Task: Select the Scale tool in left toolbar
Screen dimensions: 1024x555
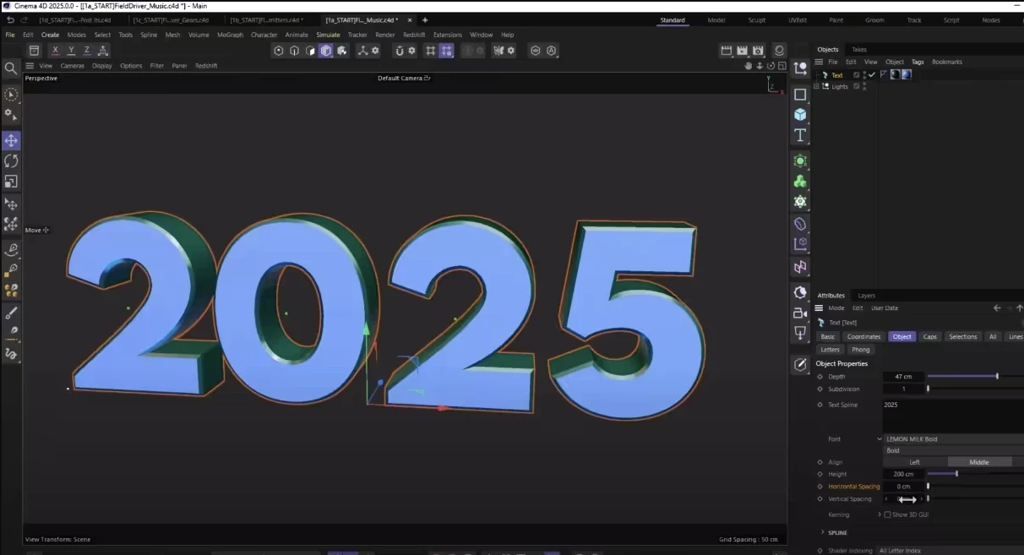Action: 11,182
